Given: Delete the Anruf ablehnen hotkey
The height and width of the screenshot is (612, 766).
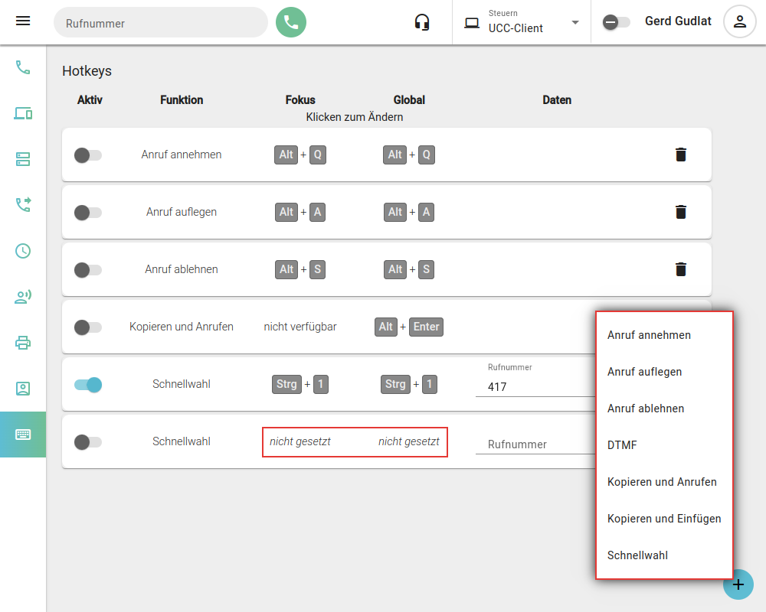Looking at the screenshot, I should 680,269.
